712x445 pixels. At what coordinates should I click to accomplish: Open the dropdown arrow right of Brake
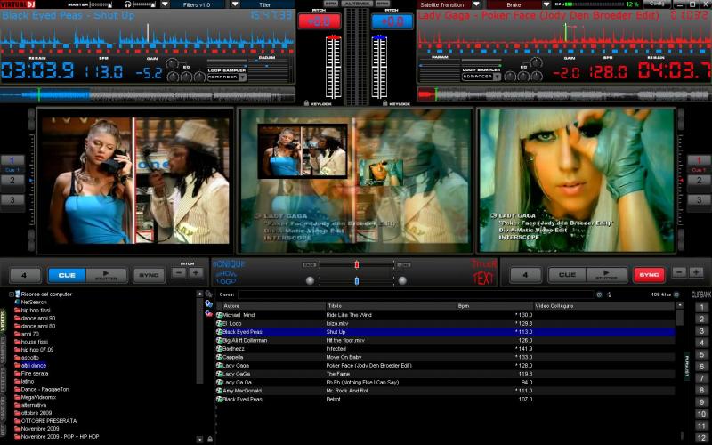pos(546,4)
